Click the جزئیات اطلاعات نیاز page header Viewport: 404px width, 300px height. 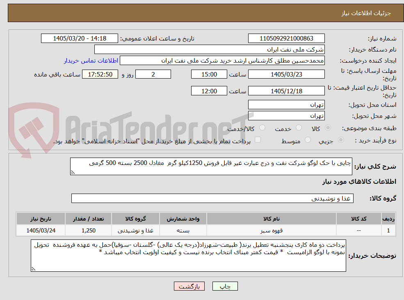point(366,13)
